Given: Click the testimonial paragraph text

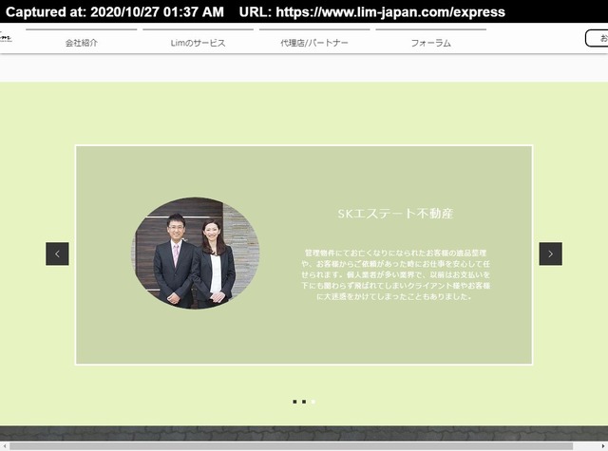Looking at the screenshot, I should click(395, 274).
